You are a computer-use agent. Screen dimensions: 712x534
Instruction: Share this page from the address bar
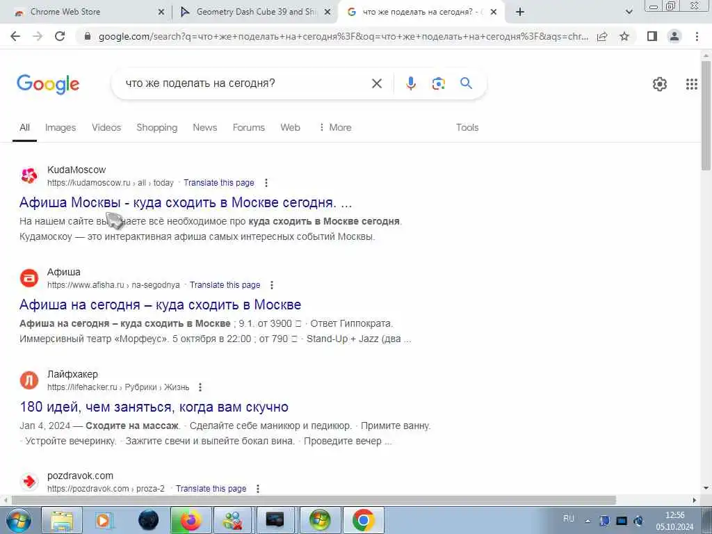(x=602, y=36)
